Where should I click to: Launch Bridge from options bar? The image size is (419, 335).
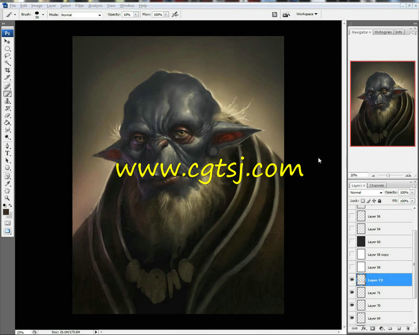[286, 15]
